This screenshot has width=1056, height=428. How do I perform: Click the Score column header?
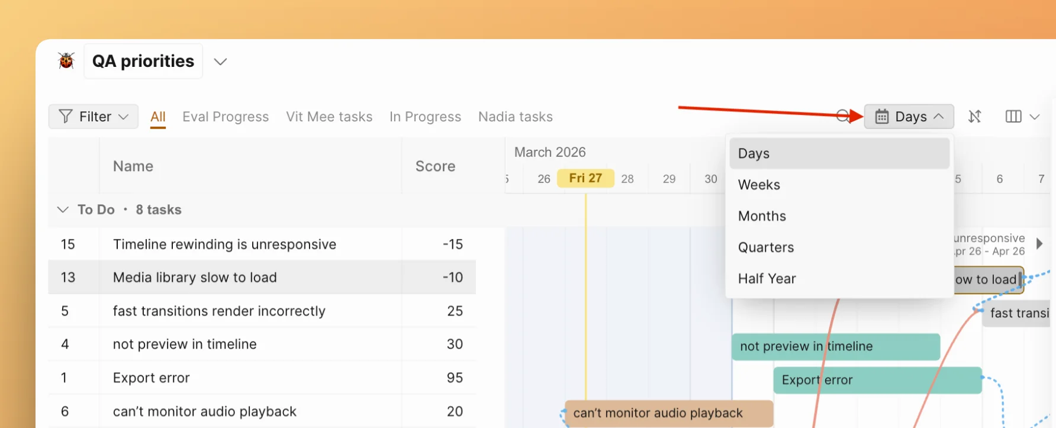435,166
